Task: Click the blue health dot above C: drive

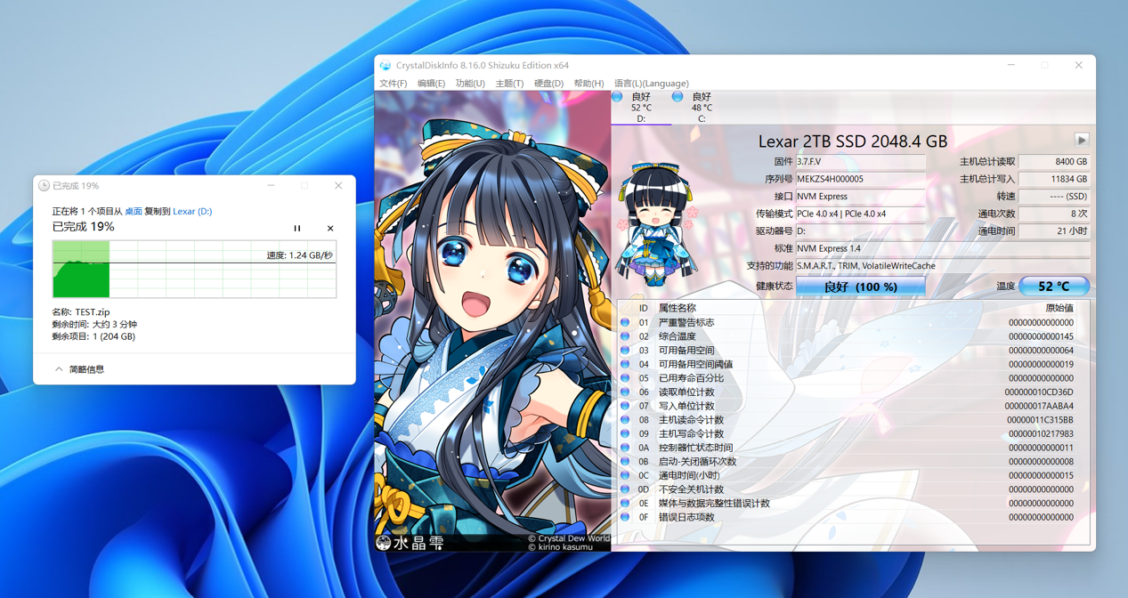Action: pyautogui.click(x=678, y=96)
